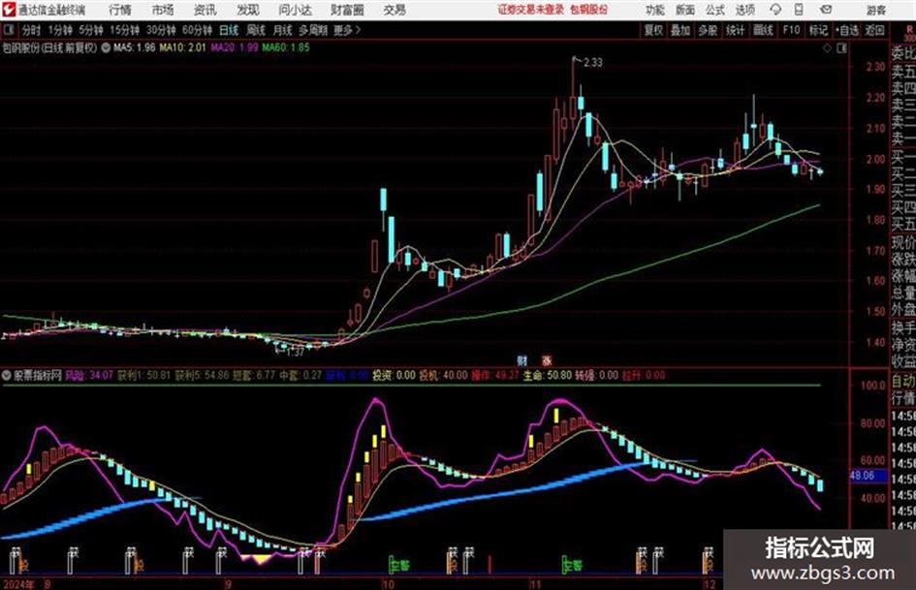Open the 问小达 menu
The image size is (916, 590).
pos(295,10)
